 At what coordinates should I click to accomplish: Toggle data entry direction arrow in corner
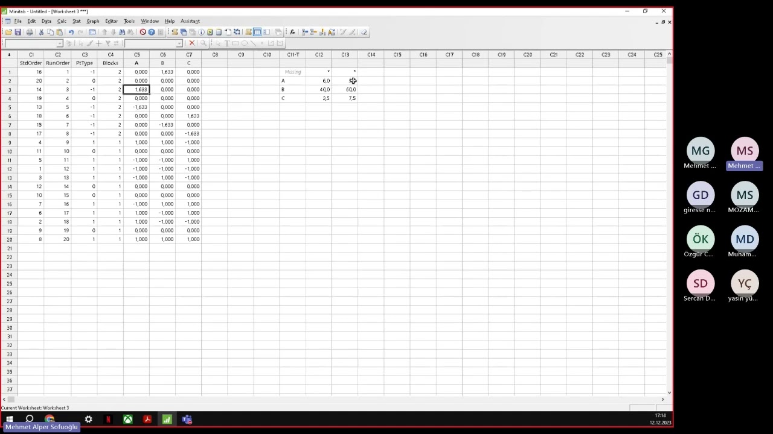(x=8, y=54)
